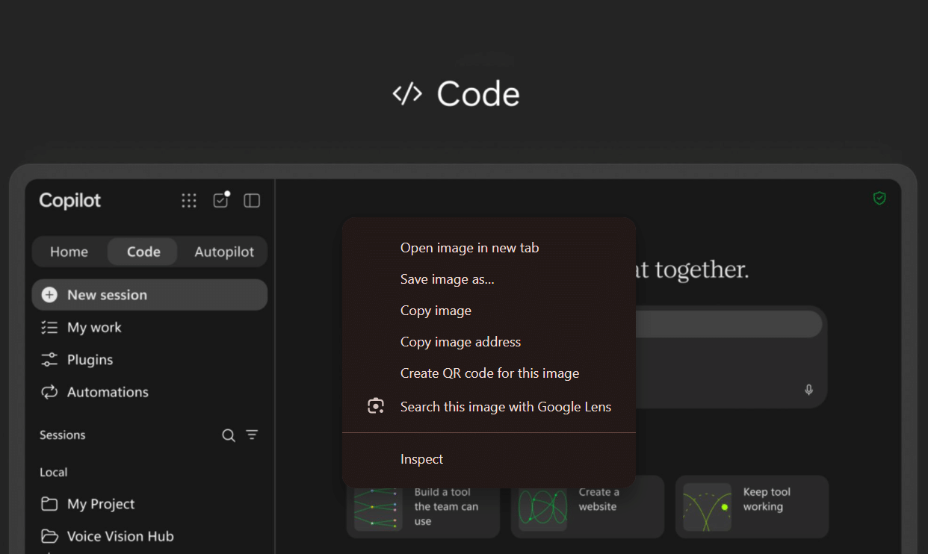This screenshot has width=928, height=554.
Task: Click the code brackets icon in heading
Action: [x=407, y=94]
